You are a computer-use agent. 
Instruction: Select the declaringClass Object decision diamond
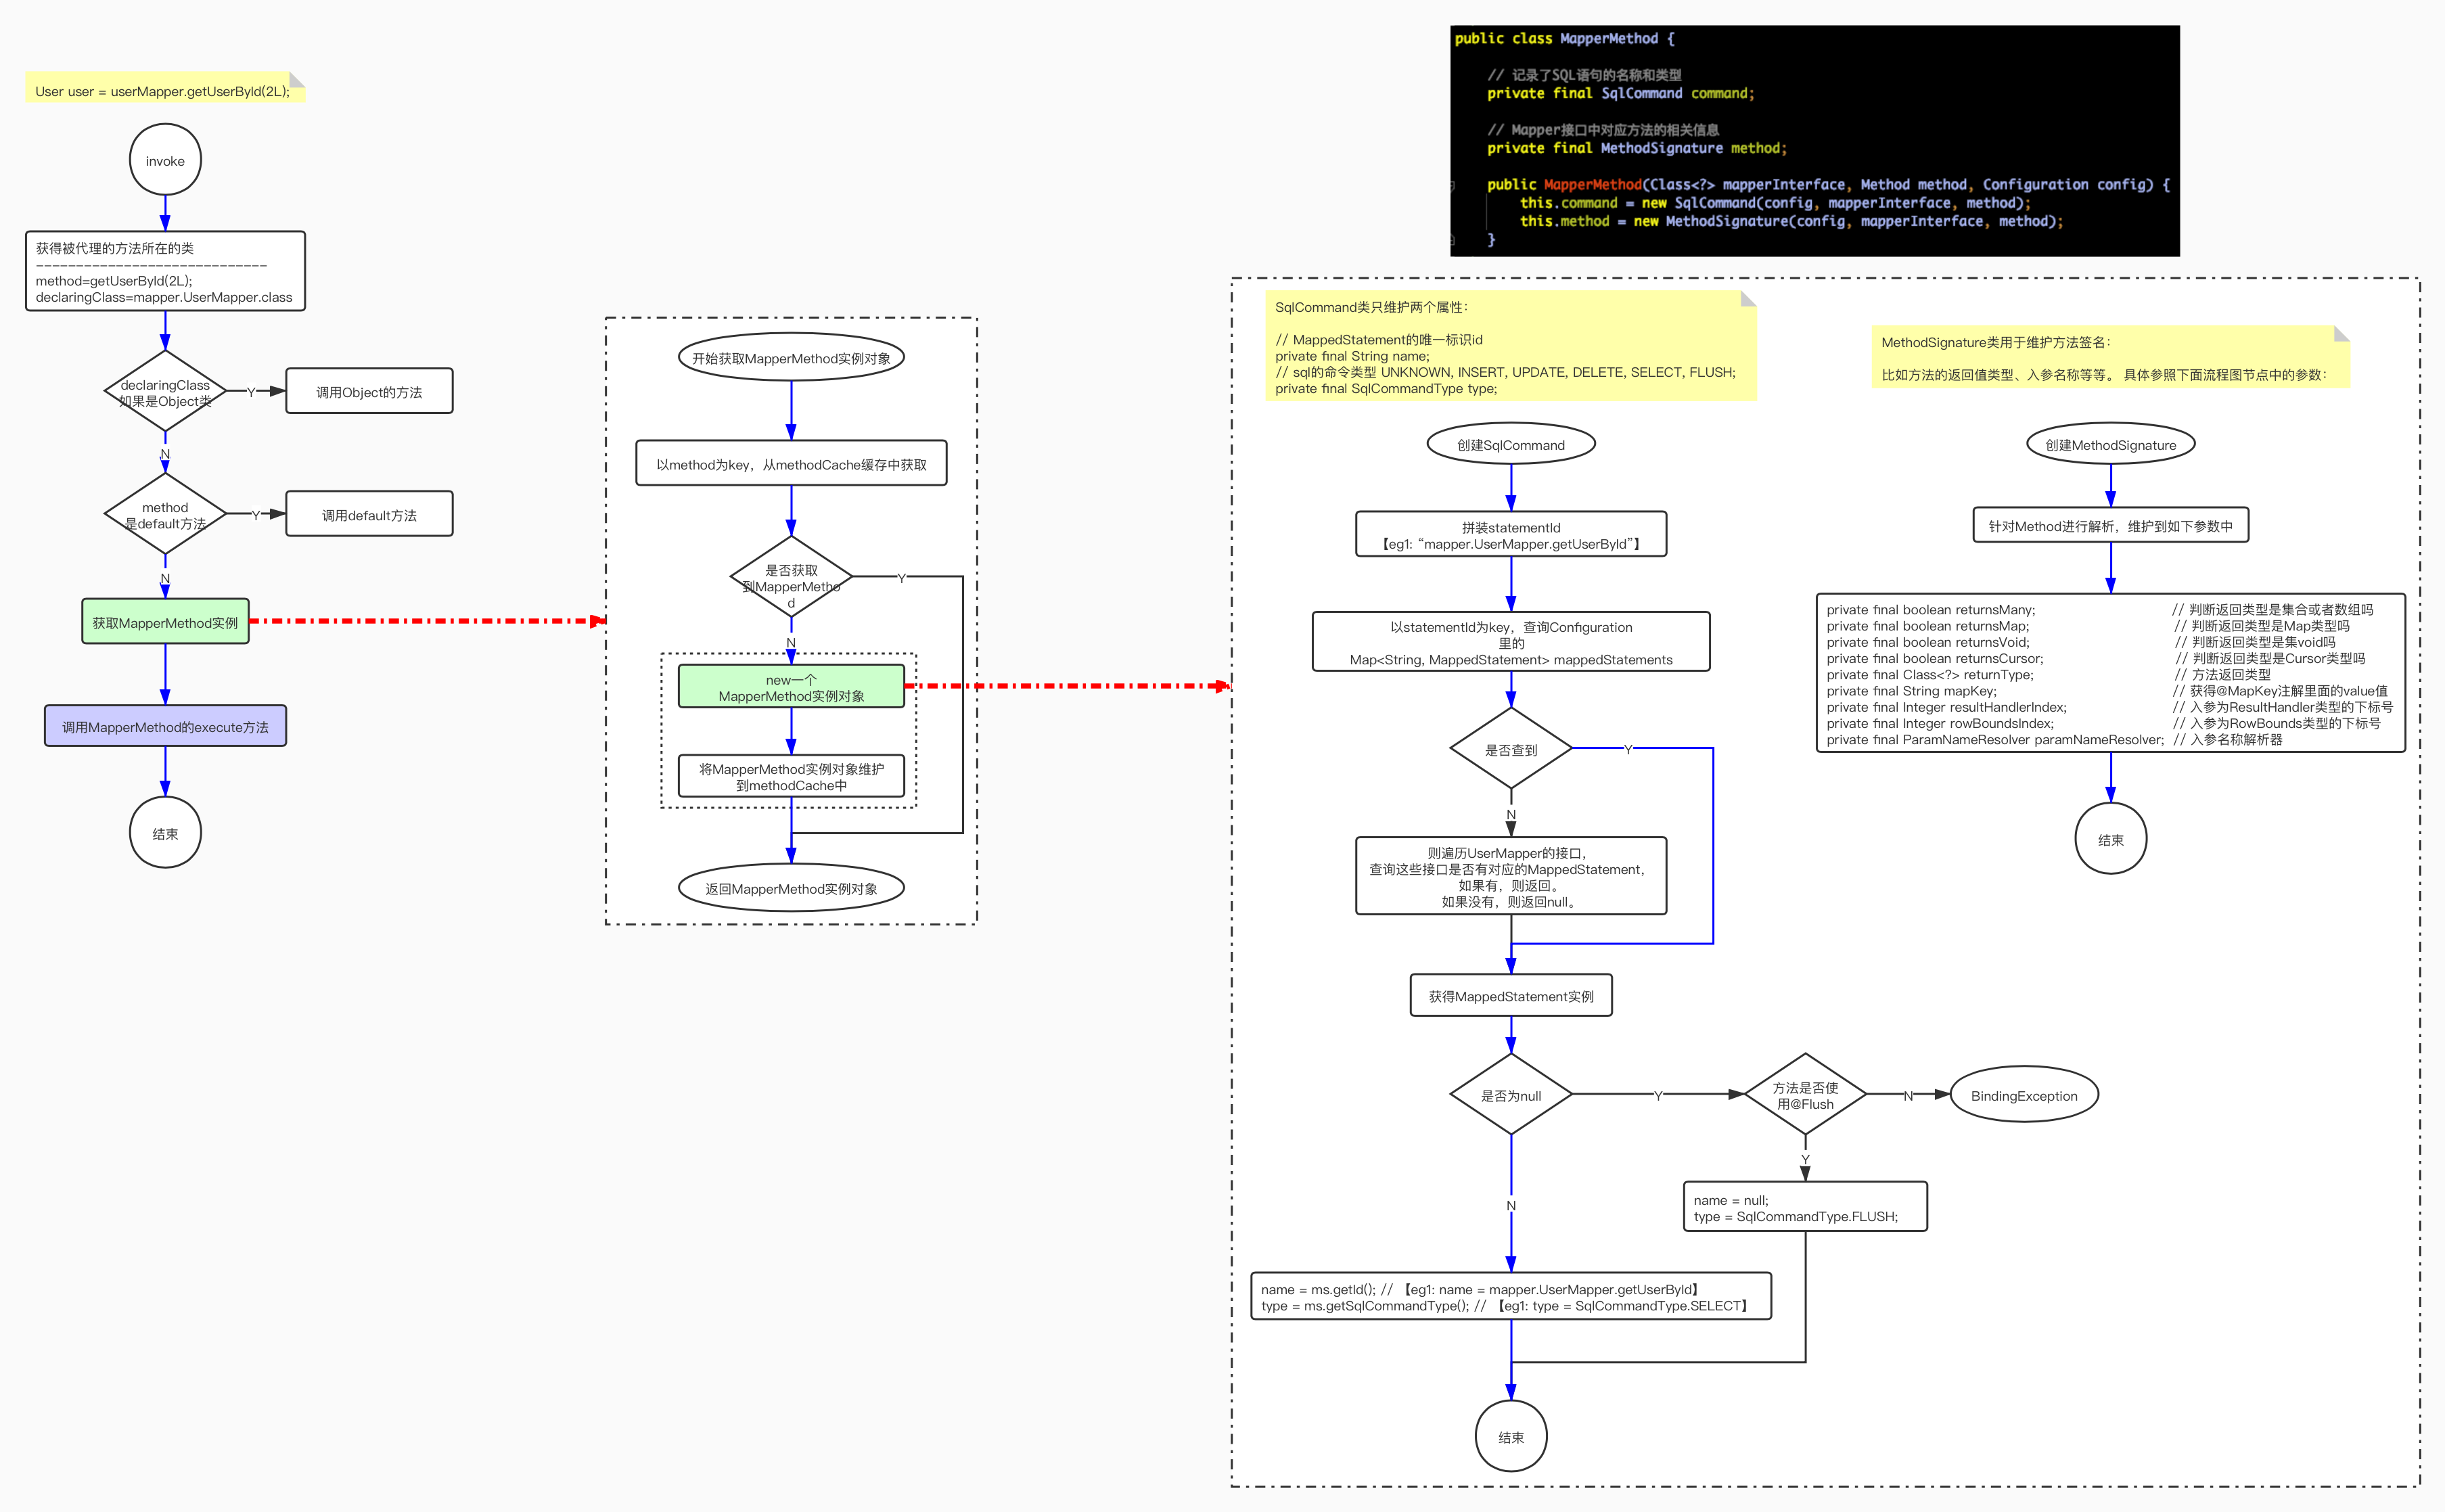165,392
